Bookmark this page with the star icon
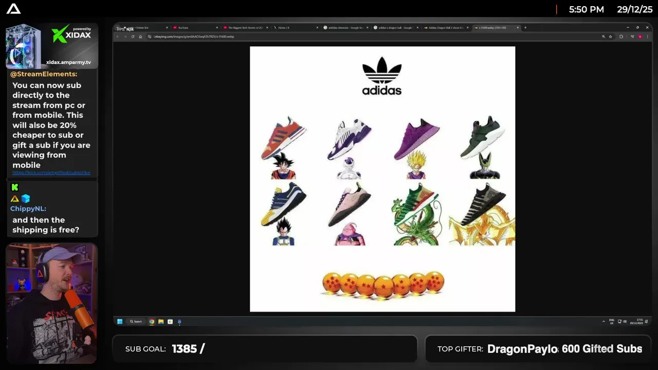The image size is (658, 370). click(611, 36)
